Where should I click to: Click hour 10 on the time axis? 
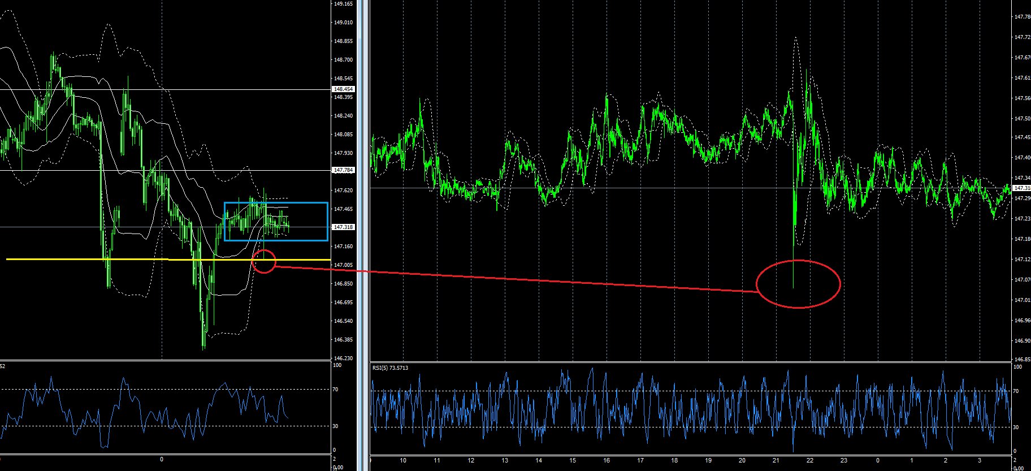(x=403, y=460)
